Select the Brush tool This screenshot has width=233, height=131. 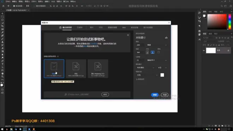tap(2, 39)
